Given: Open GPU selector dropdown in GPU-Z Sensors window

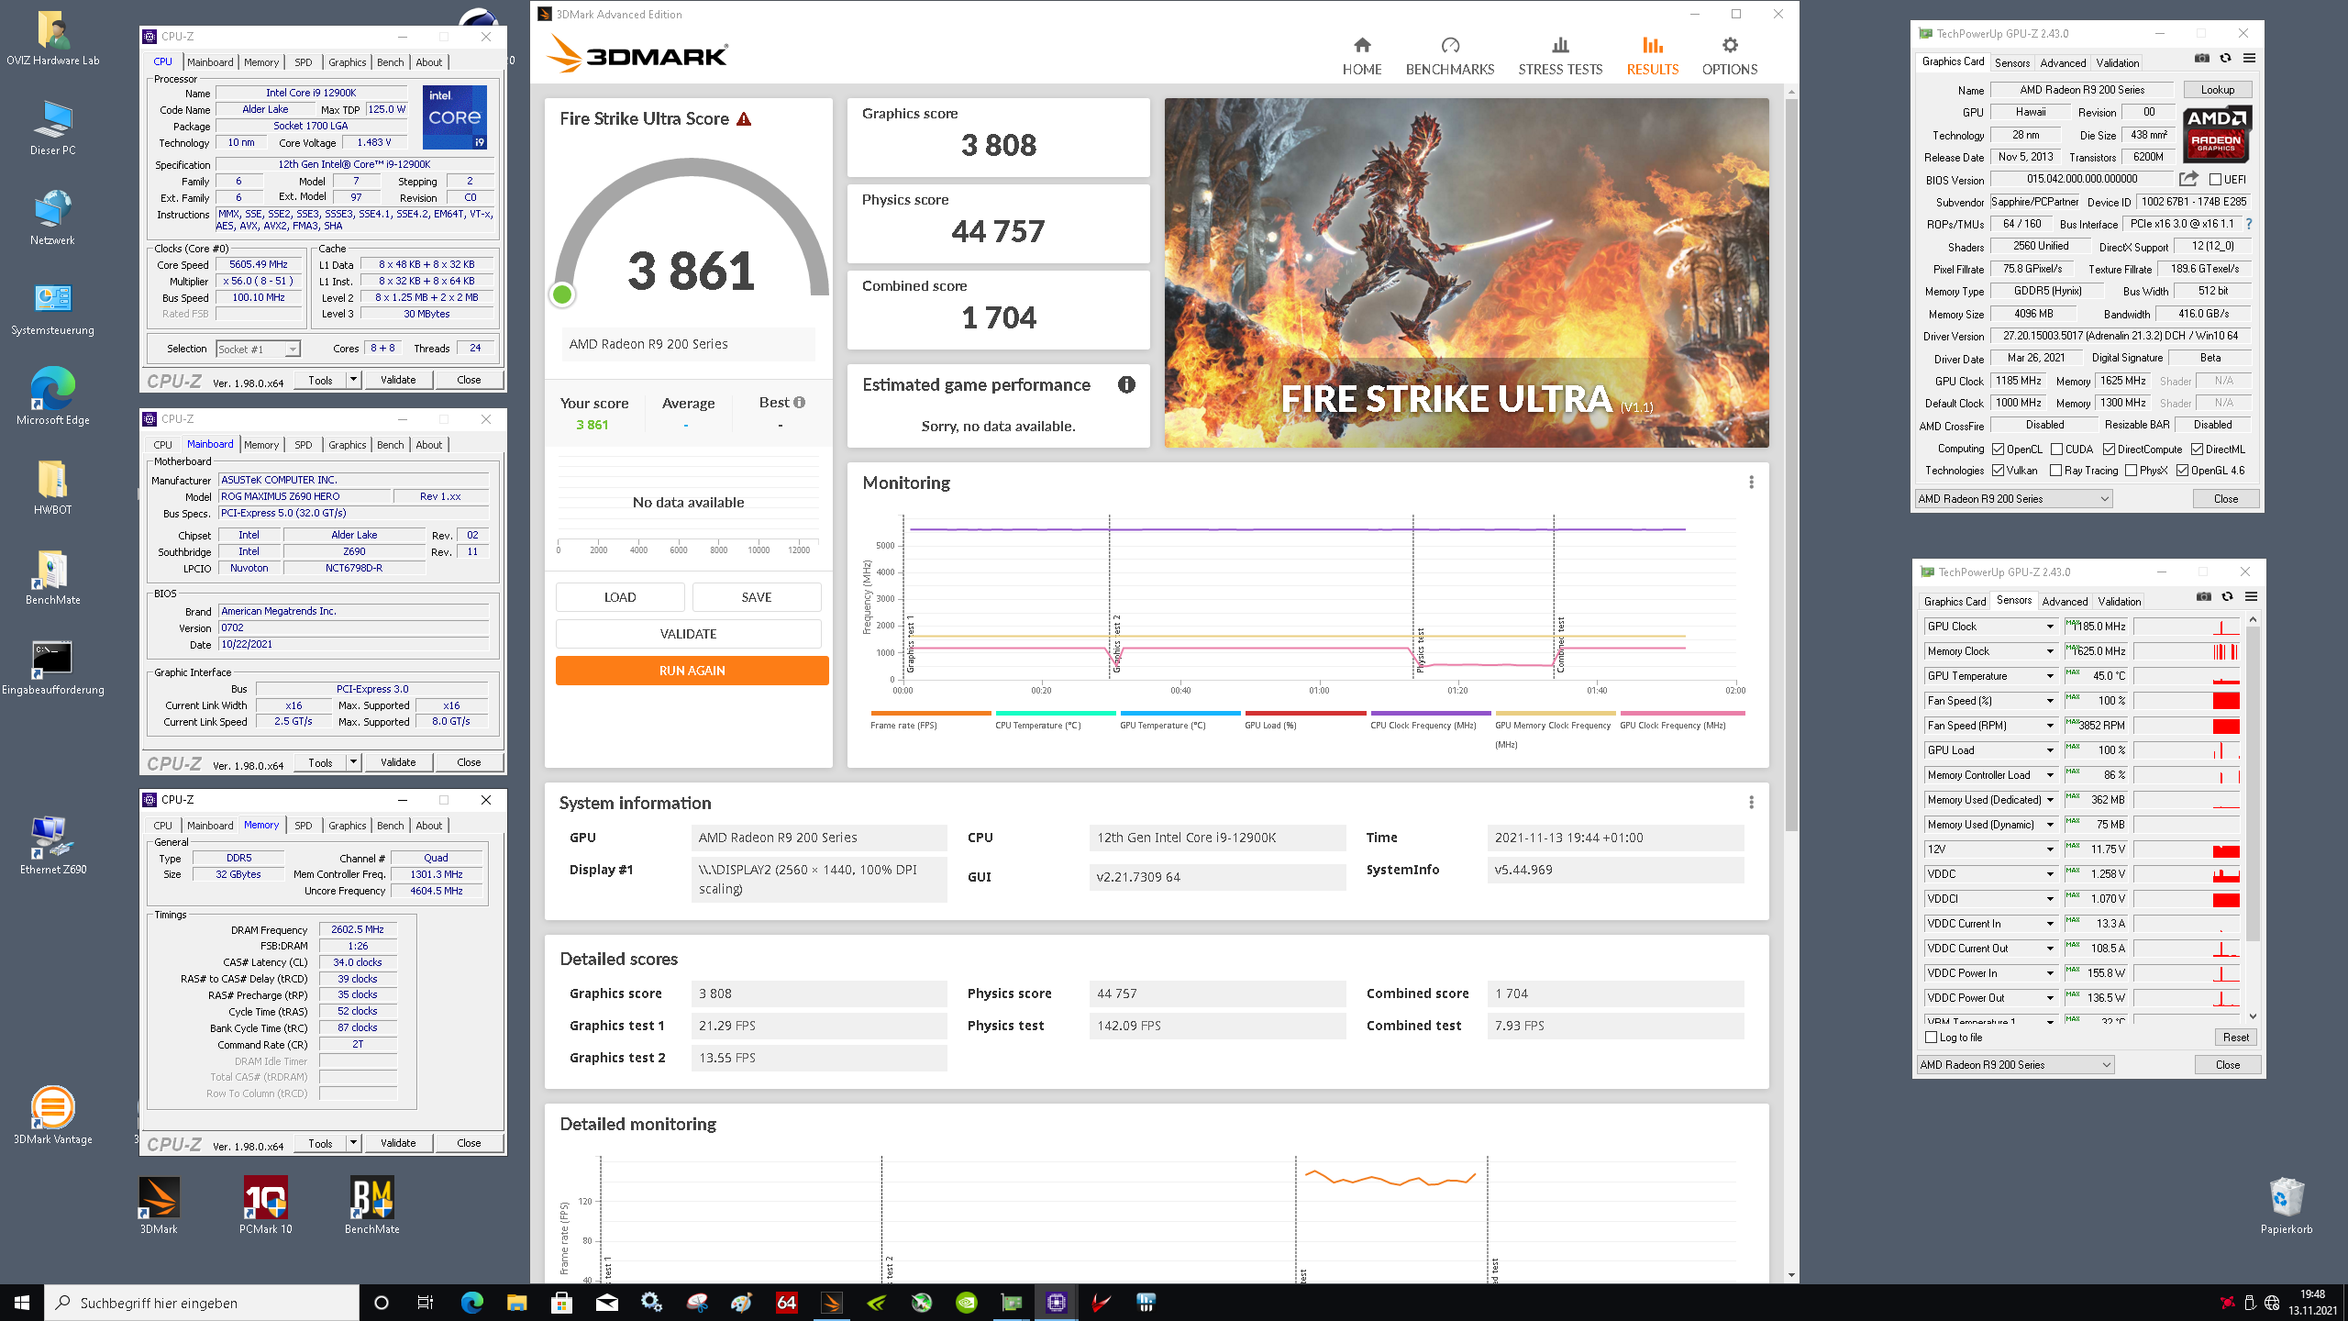Looking at the screenshot, I should (2015, 1065).
